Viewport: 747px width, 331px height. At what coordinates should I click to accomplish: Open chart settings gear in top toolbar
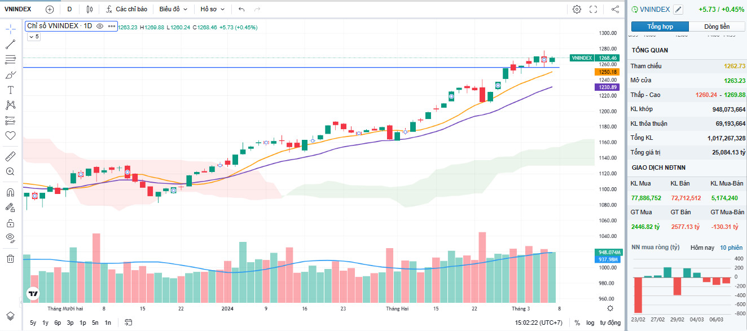[577, 9]
